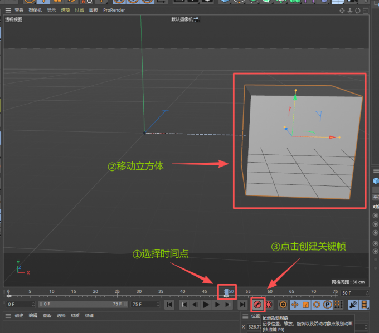Jump to the start of the animation
Image resolution: width=379 pixels, height=333 pixels.
(169, 305)
